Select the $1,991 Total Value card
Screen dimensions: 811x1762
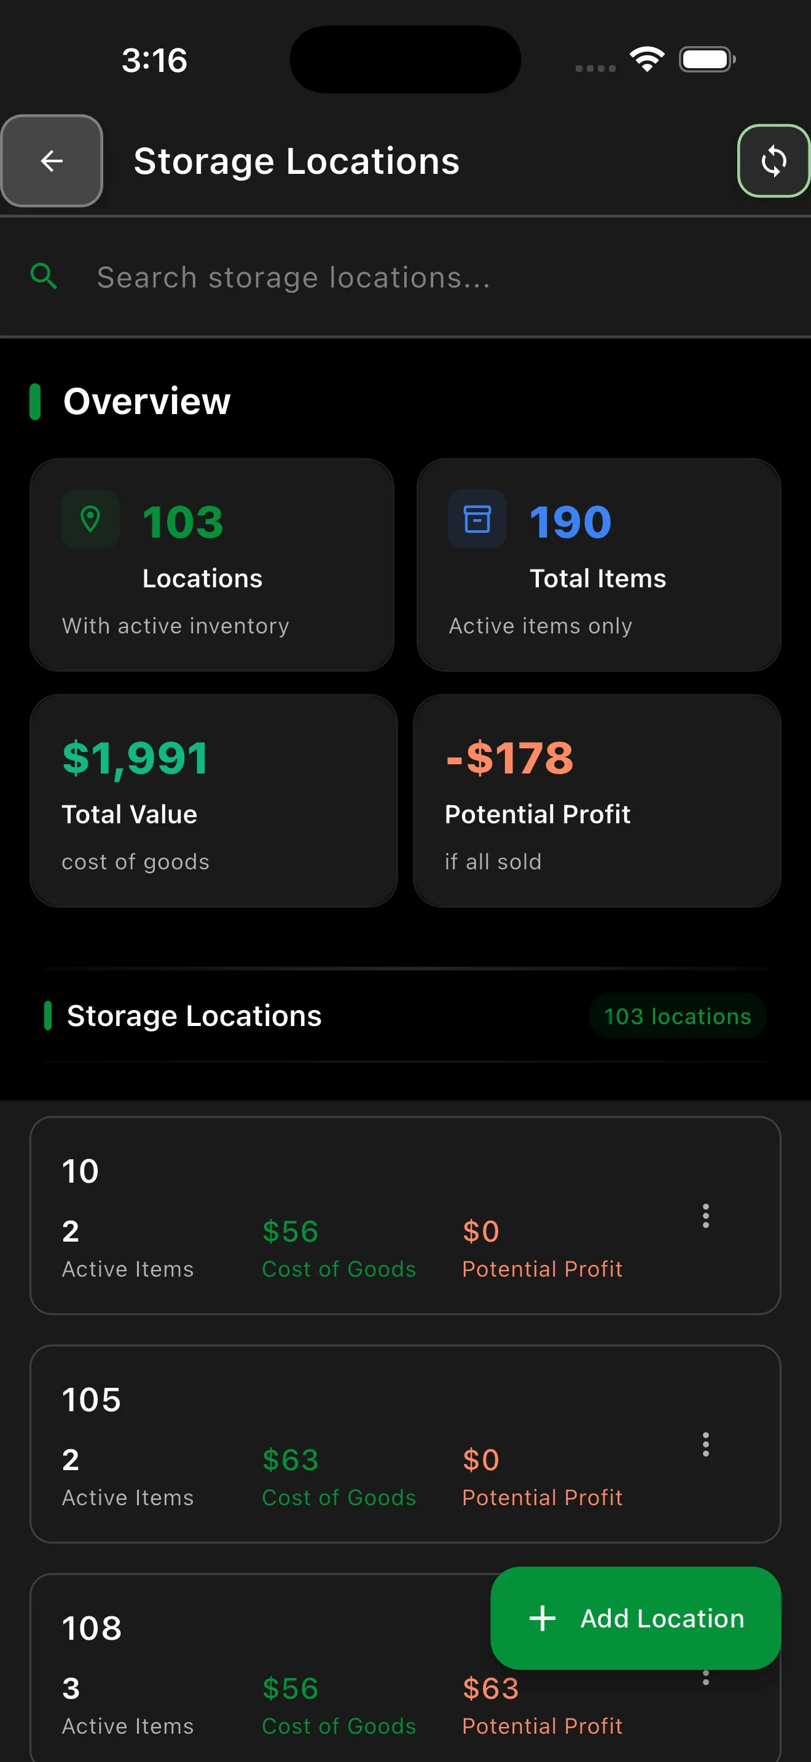click(213, 801)
